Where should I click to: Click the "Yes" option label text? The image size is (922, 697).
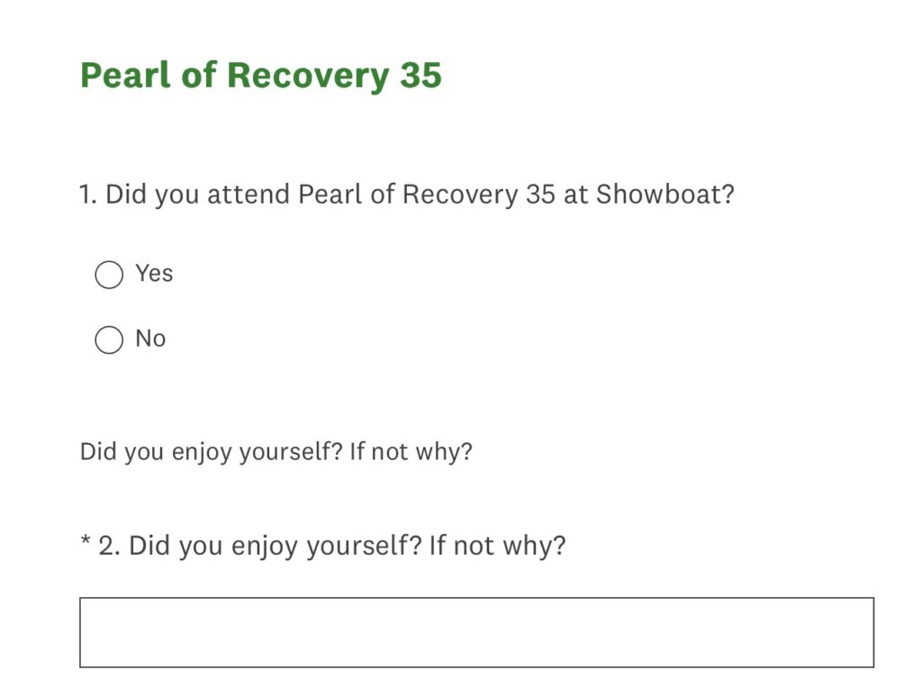tap(154, 273)
